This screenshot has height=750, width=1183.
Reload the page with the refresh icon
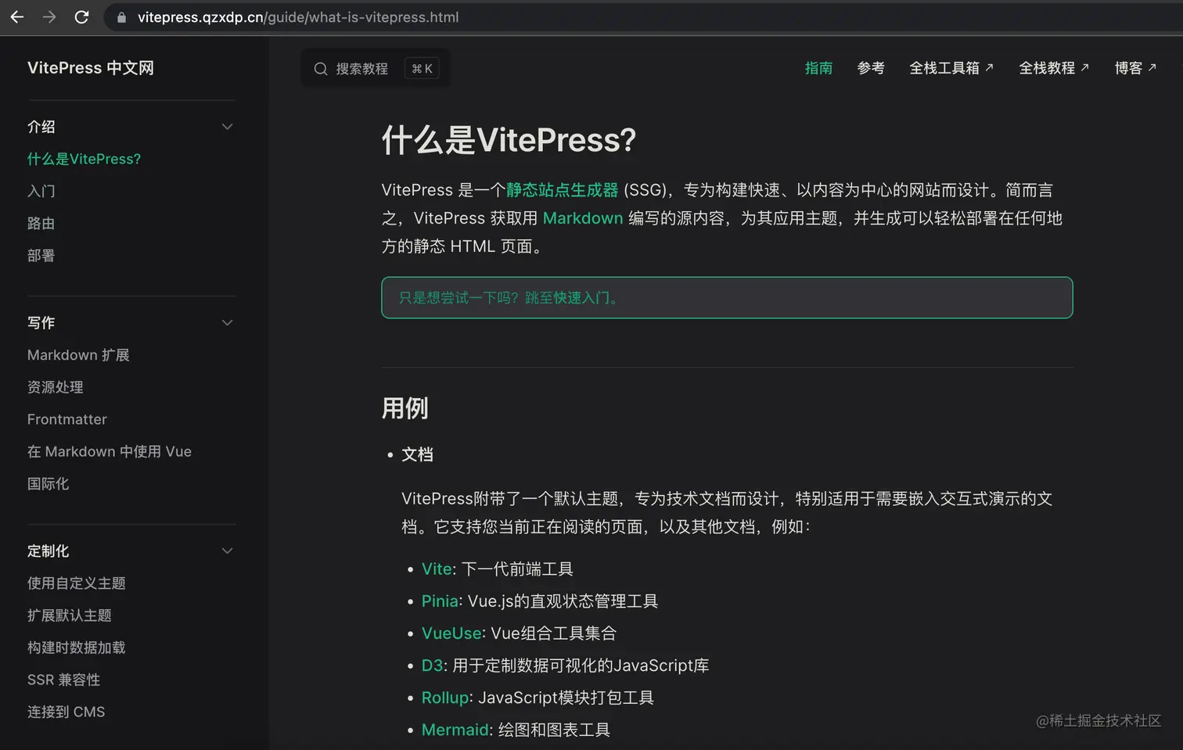tap(81, 17)
